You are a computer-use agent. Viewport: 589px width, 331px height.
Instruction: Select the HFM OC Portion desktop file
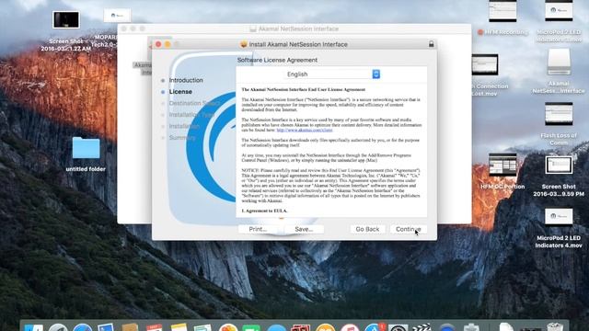(502, 165)
